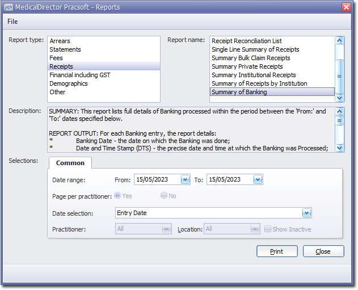
Task: Click the From date input field
Action: [157, 179]
